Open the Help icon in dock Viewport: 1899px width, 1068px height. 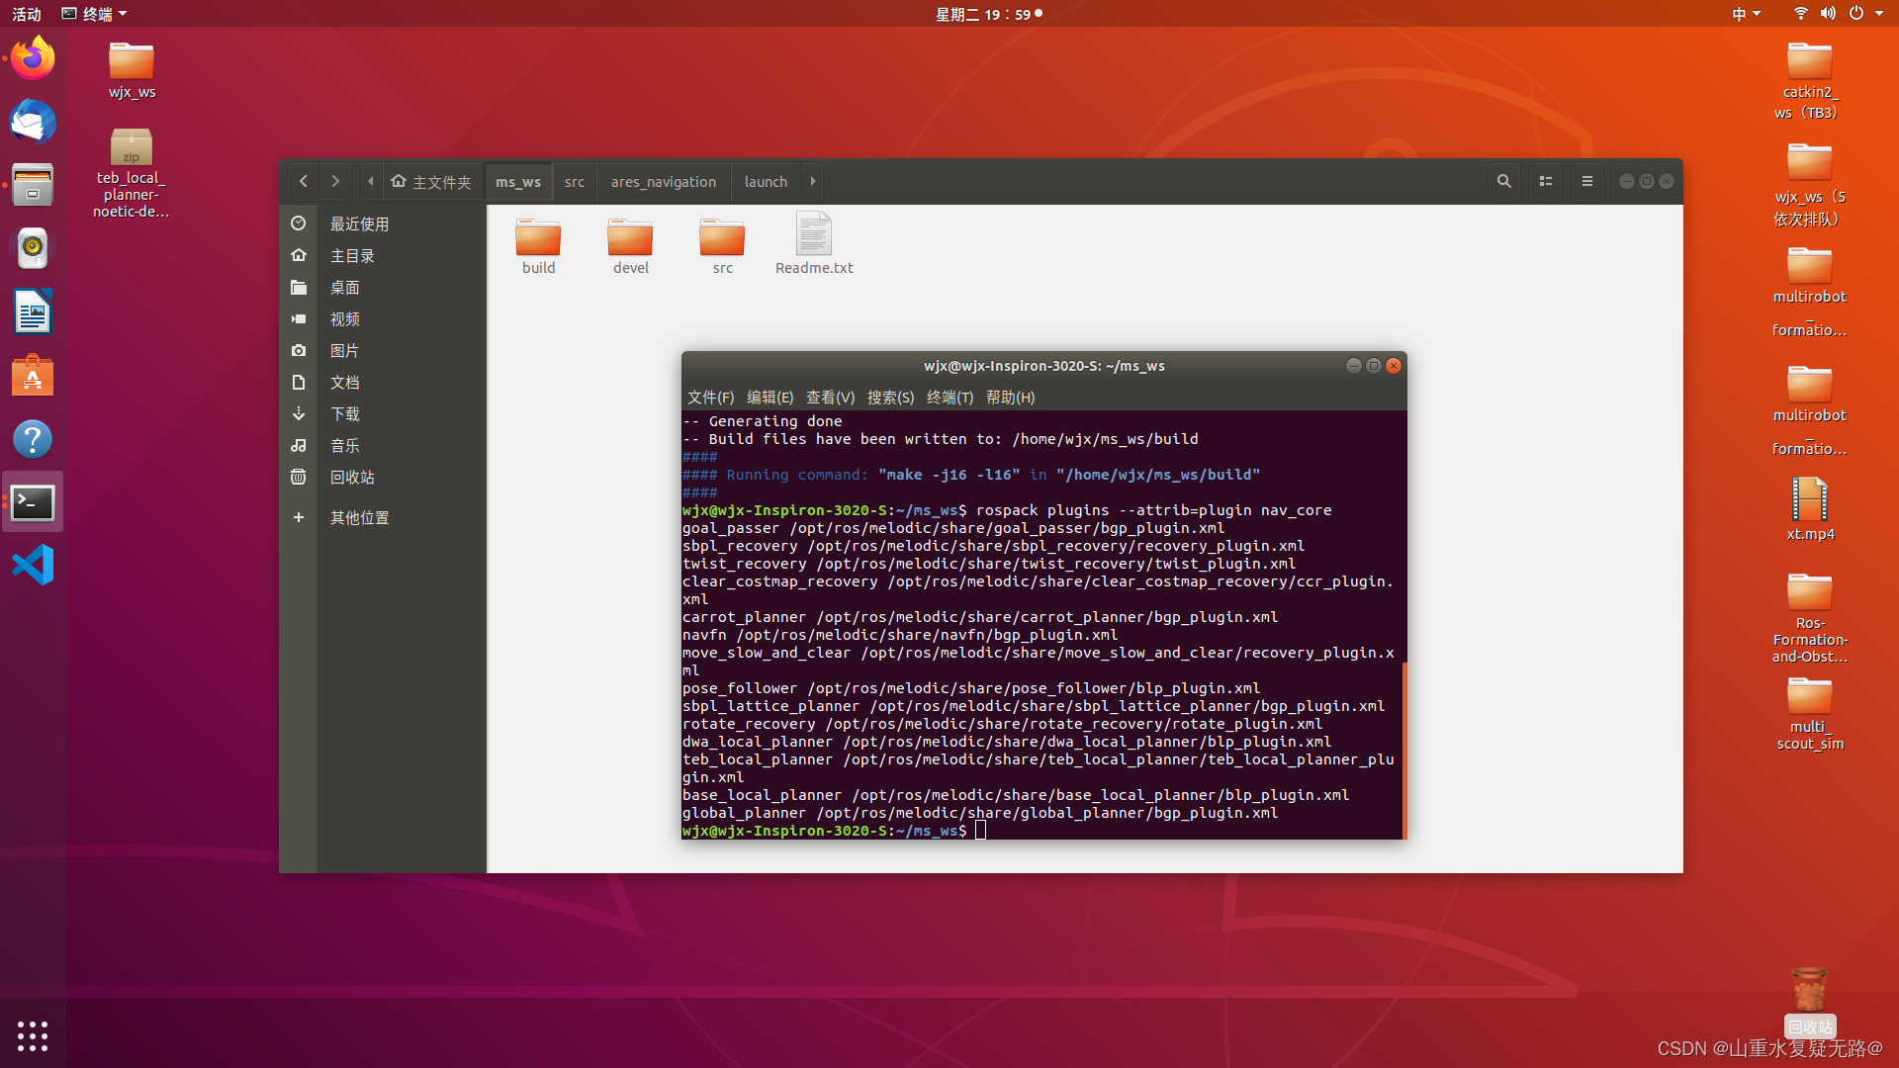pos(33,439)
